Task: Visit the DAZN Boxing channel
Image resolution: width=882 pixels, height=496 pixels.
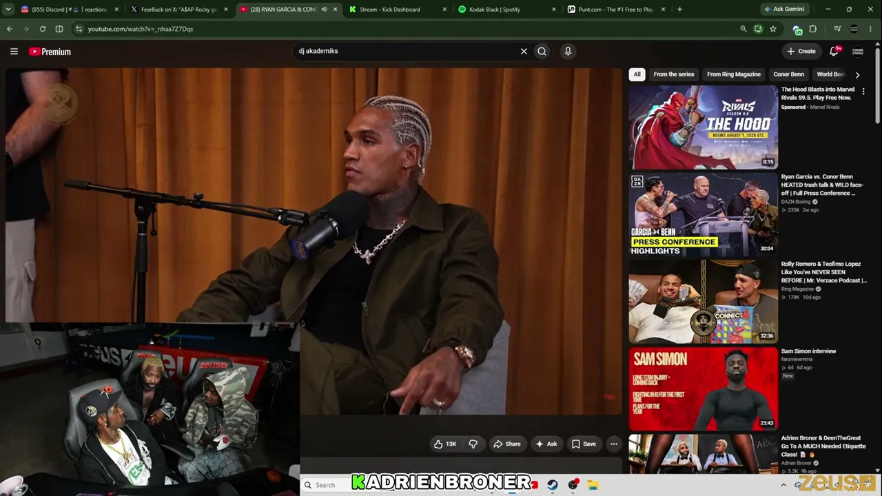Action: click(x=796, y=202)
